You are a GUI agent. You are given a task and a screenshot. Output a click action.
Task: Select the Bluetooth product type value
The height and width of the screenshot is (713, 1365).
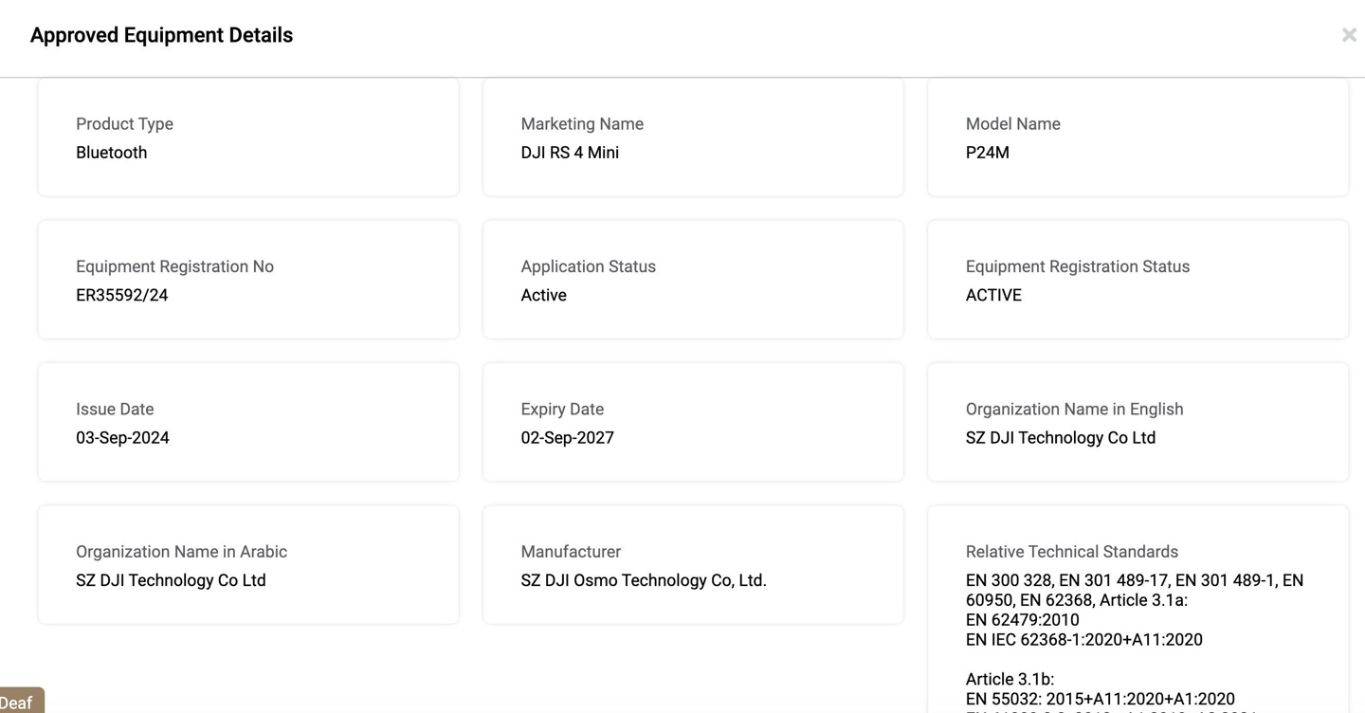tap(111, 153)
